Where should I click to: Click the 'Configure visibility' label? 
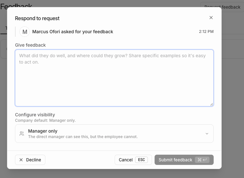[35, 115]
